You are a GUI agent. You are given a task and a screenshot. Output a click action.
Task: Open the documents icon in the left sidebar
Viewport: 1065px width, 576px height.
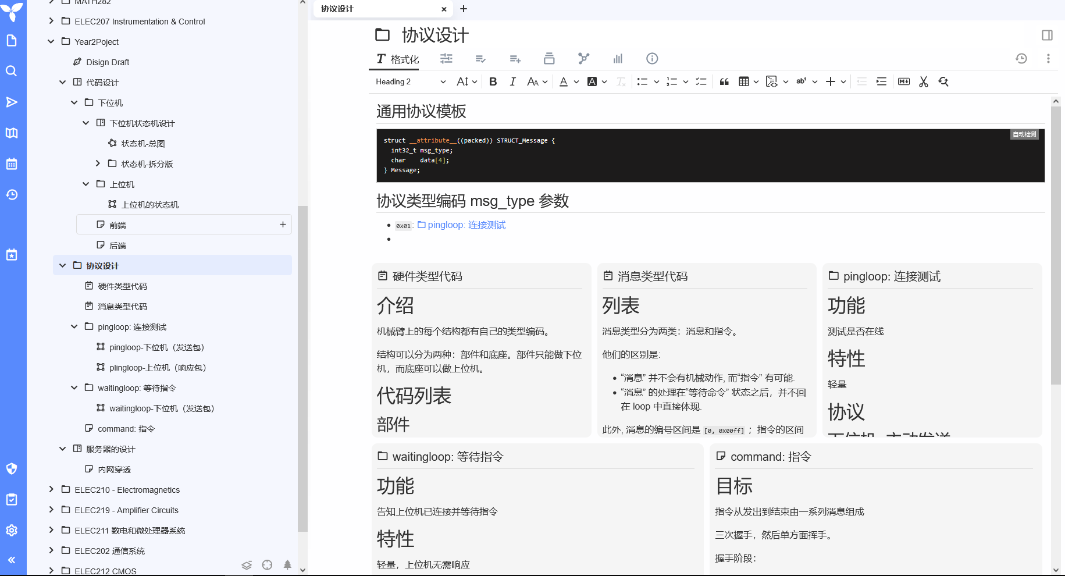(x=12, y=40)
